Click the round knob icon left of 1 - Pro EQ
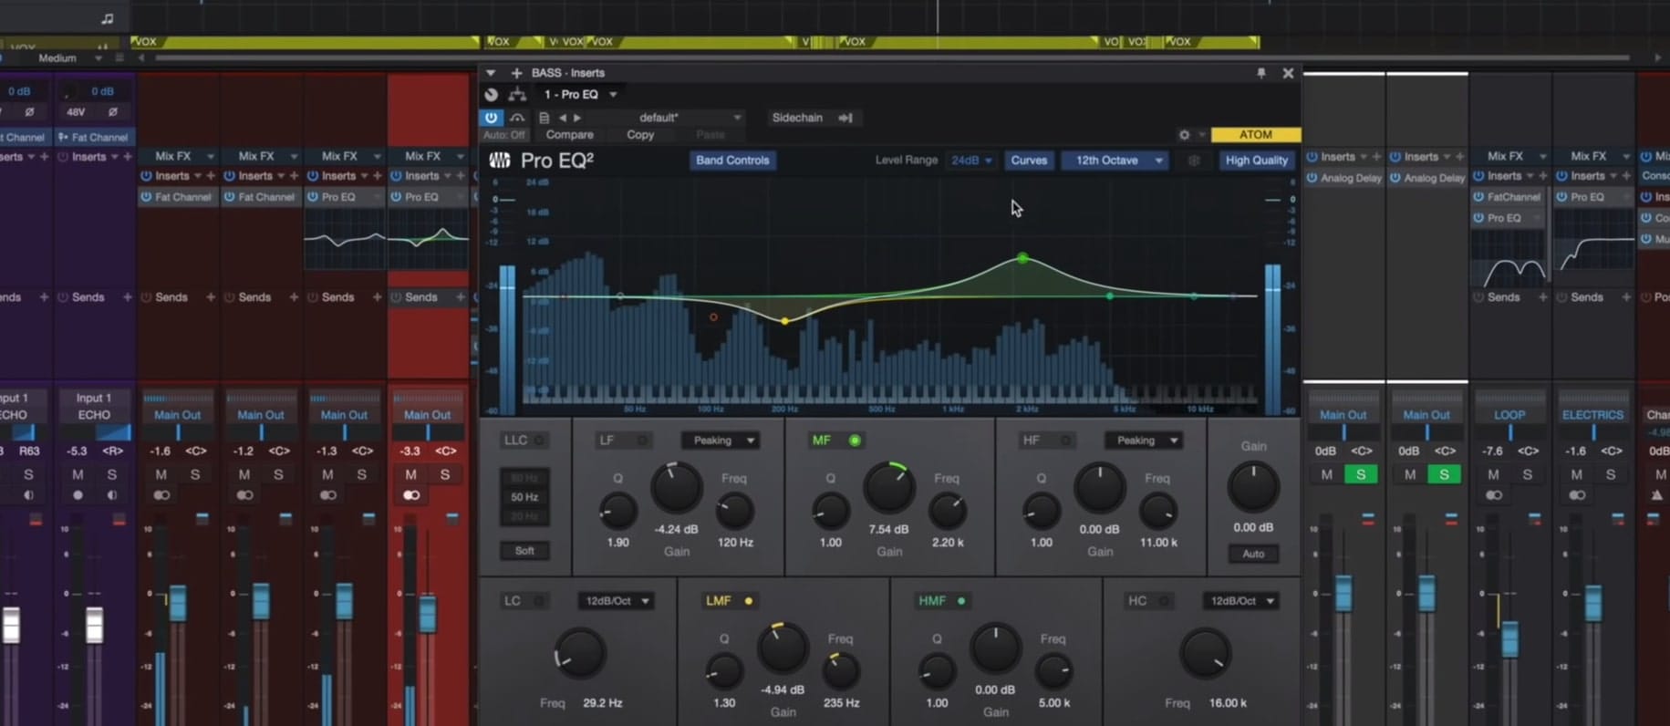This screenshot has width=1670, height=726. tap(492, 95)
